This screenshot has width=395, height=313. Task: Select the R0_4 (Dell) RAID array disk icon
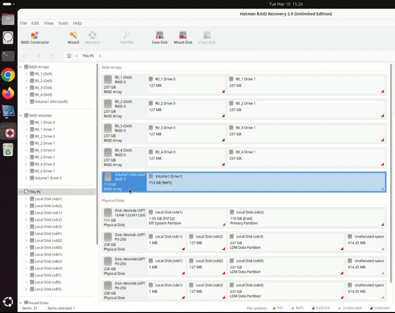click(x=108, y=153)
